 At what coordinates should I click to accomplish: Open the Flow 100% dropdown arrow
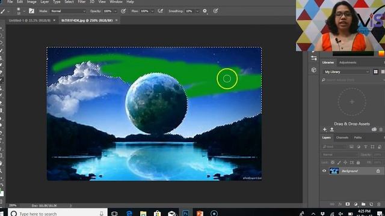[x=152, y=11]
